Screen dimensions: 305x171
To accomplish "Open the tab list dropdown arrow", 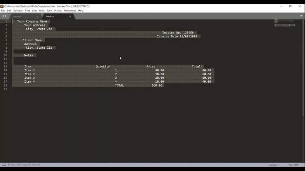I will click(302, 16).
